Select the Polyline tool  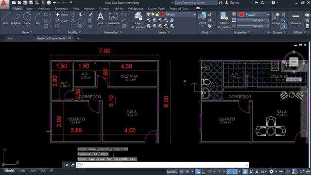(x=16, y=18)
